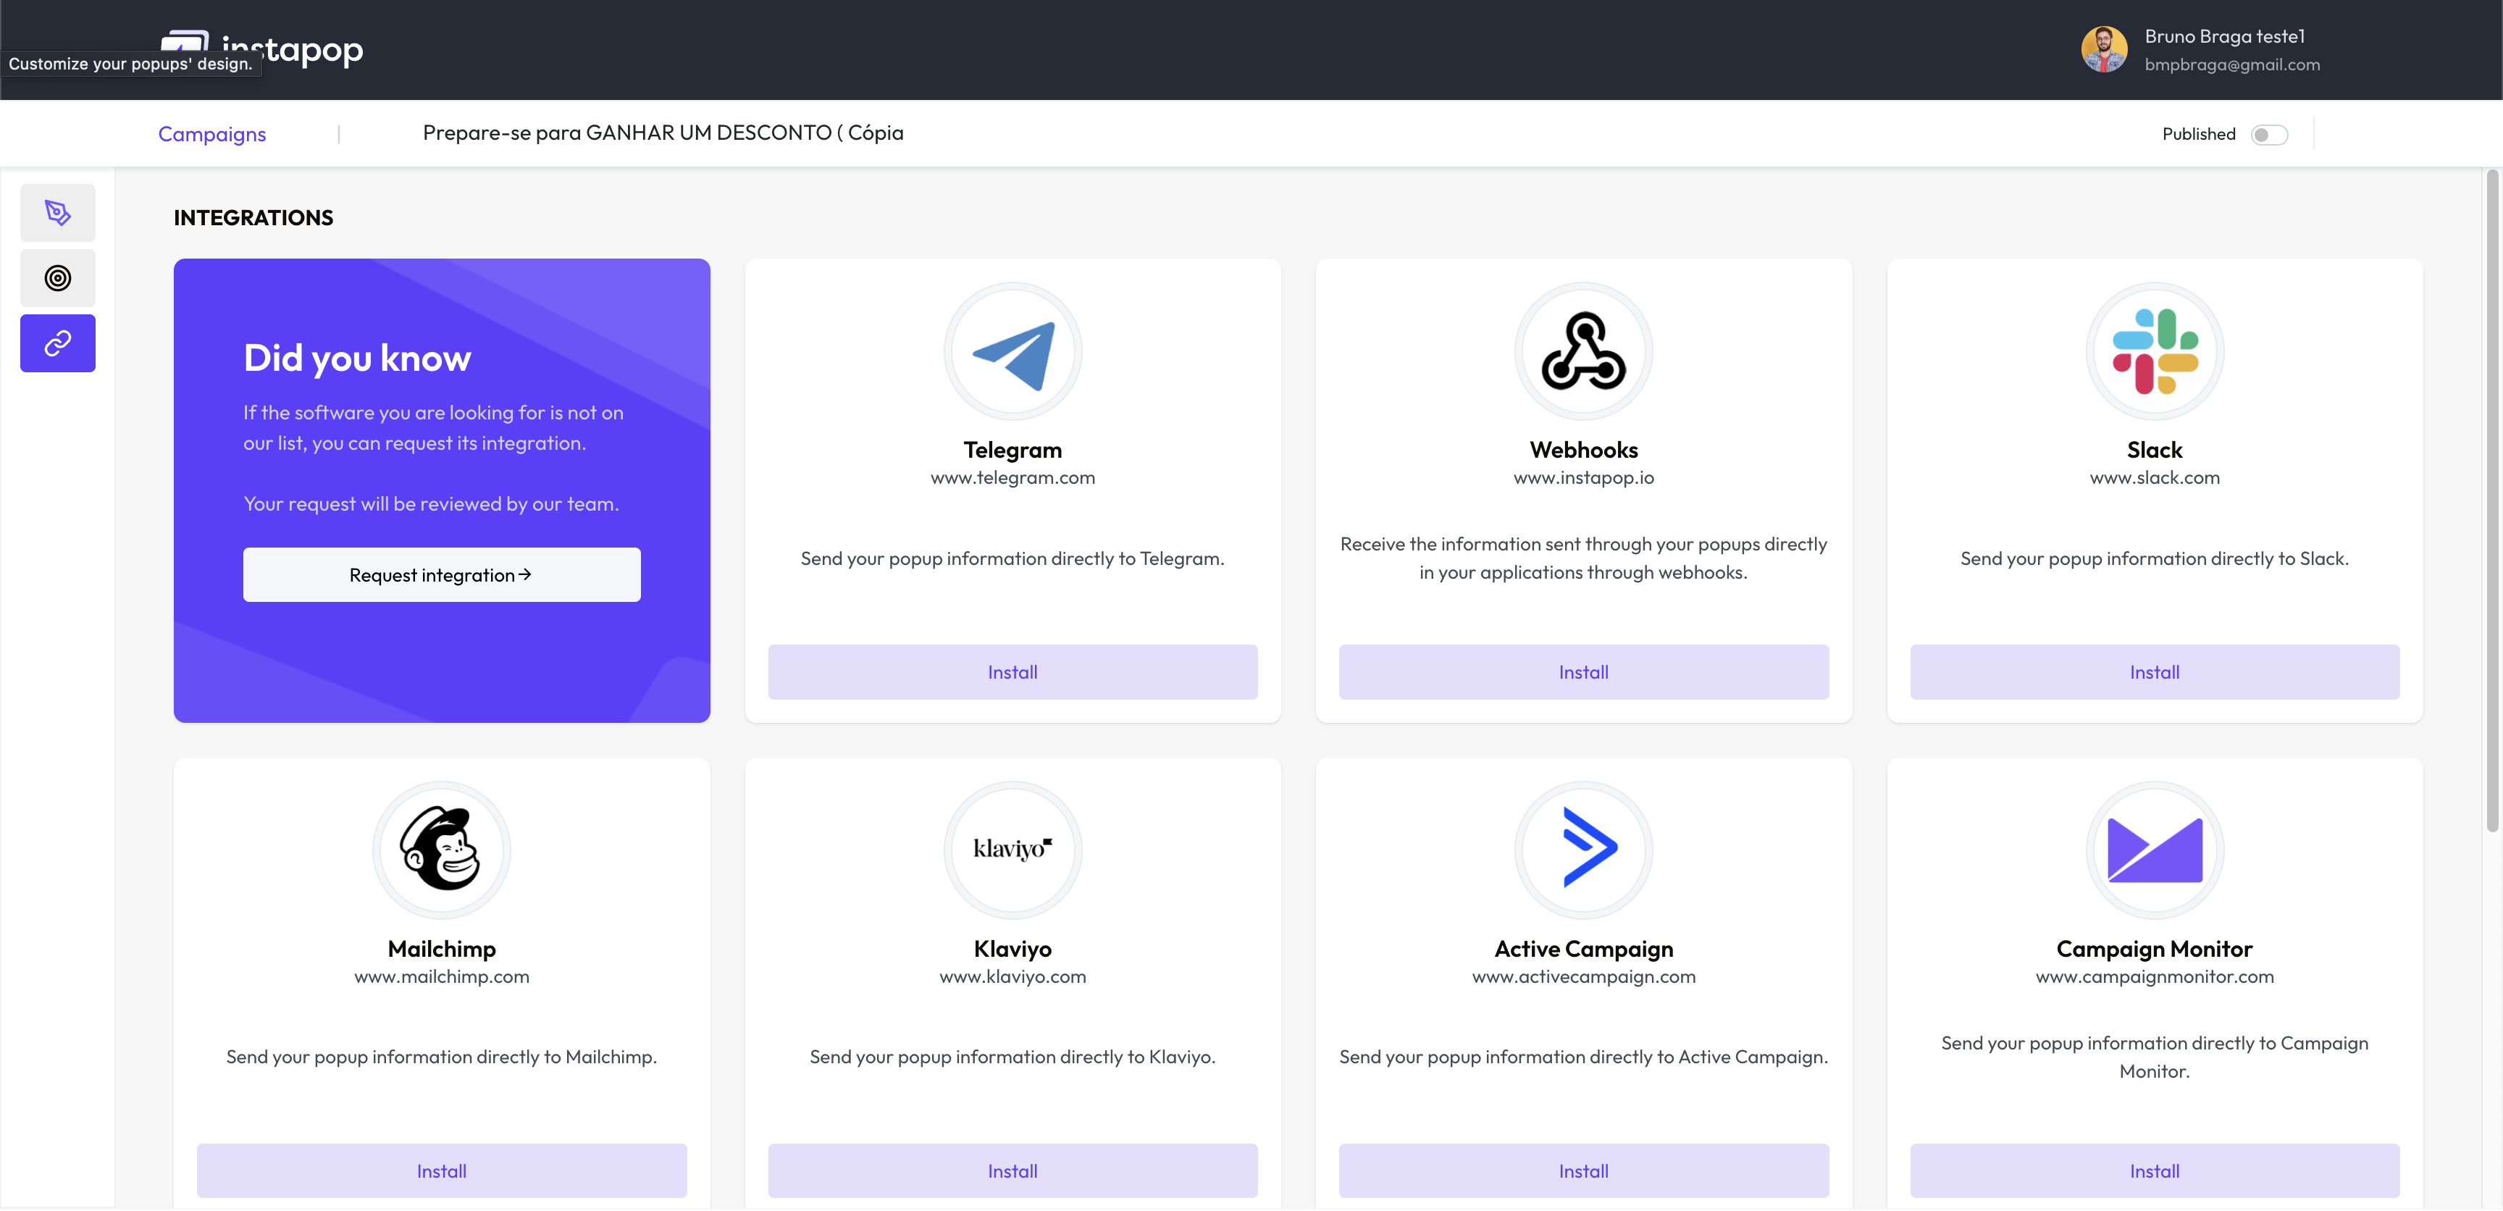
Task: Go back to Campaigns
Action: pos(211,134)
